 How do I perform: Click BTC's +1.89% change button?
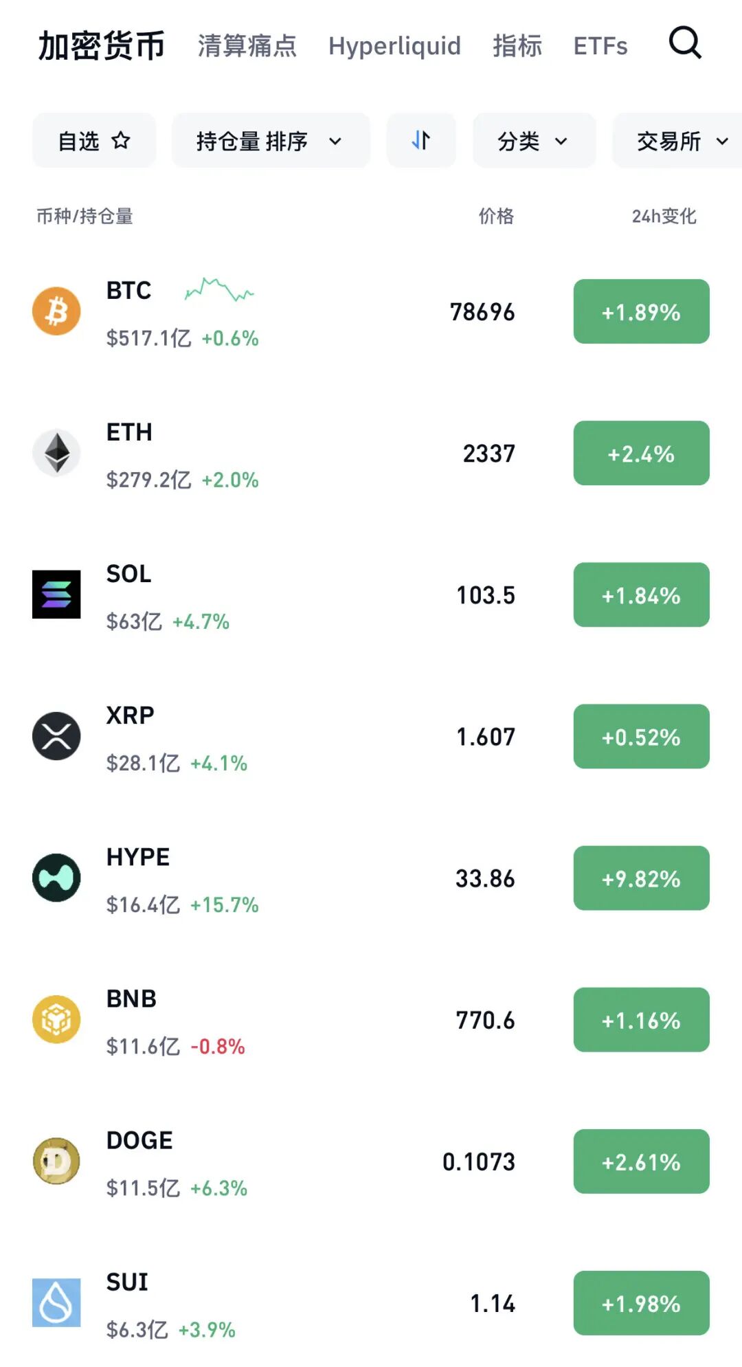[641, 312]
